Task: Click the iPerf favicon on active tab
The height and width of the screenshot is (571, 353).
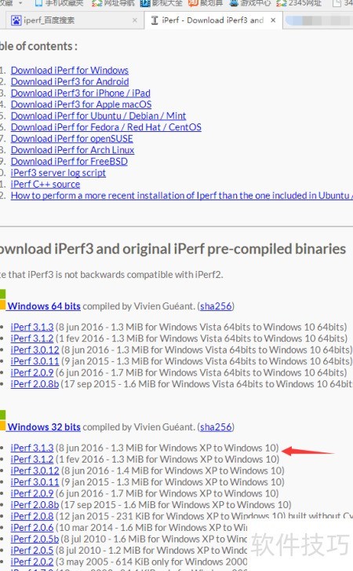Action: click(155, 20)
